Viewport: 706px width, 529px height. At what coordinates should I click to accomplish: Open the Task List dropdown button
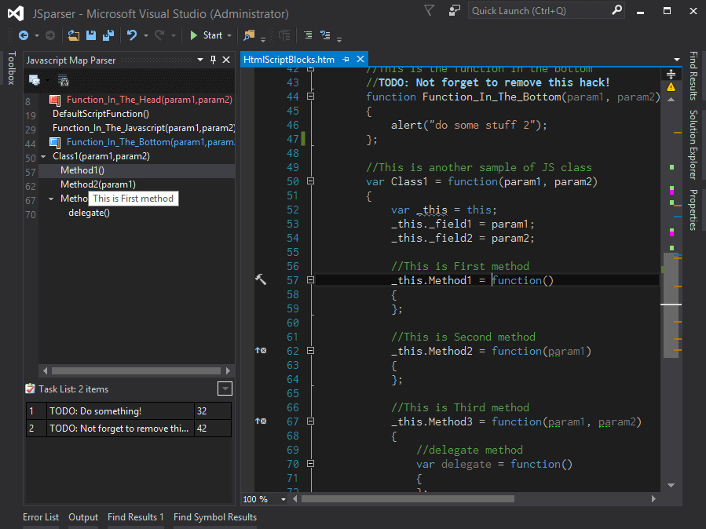pyautogui.click(x=225, y=389)
